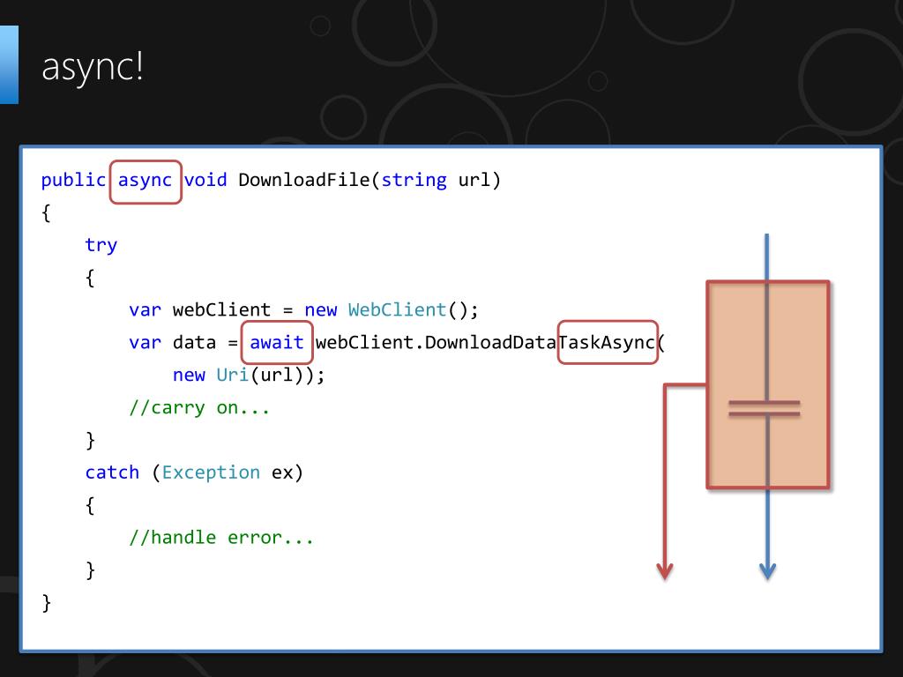
Task: Select the "WebClient" type name
Action: pos(398,310)
